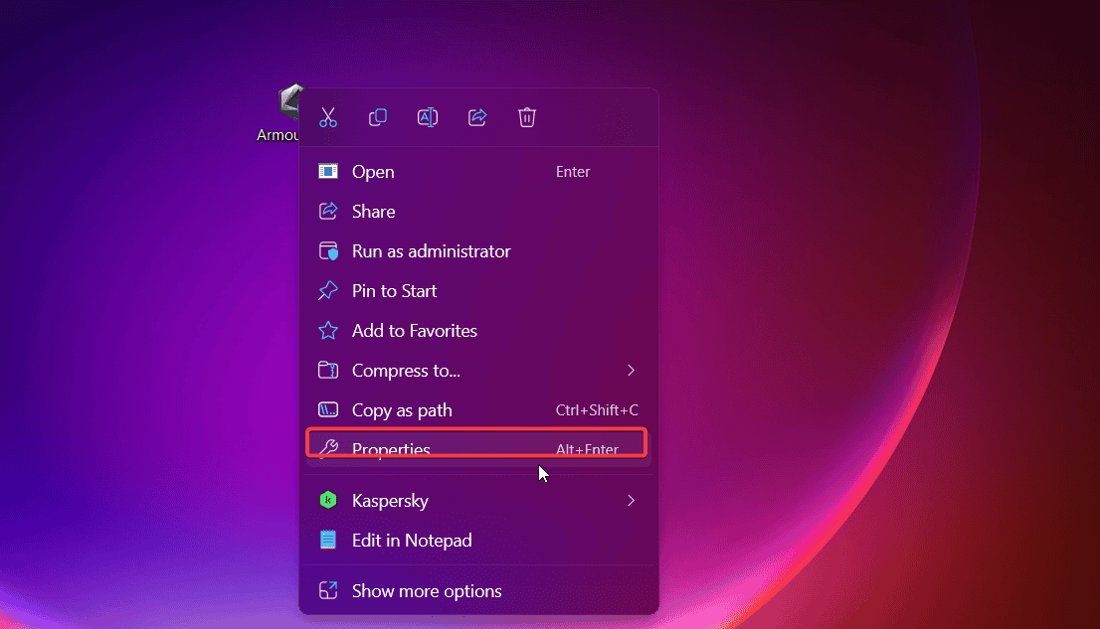Click the star icon beside Add to Favorites
The width and height of the screenshot is (1100, 629).
point(327,330)
